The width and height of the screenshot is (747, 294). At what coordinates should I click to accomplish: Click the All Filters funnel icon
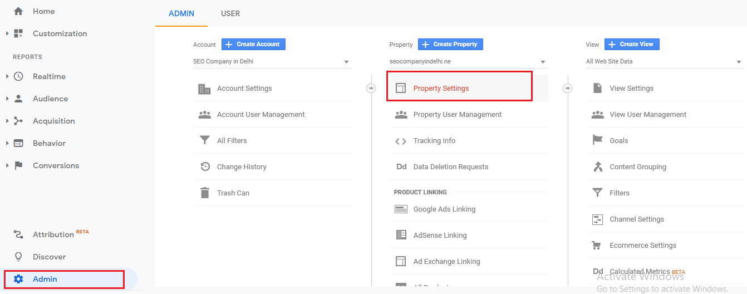[204, 140]
